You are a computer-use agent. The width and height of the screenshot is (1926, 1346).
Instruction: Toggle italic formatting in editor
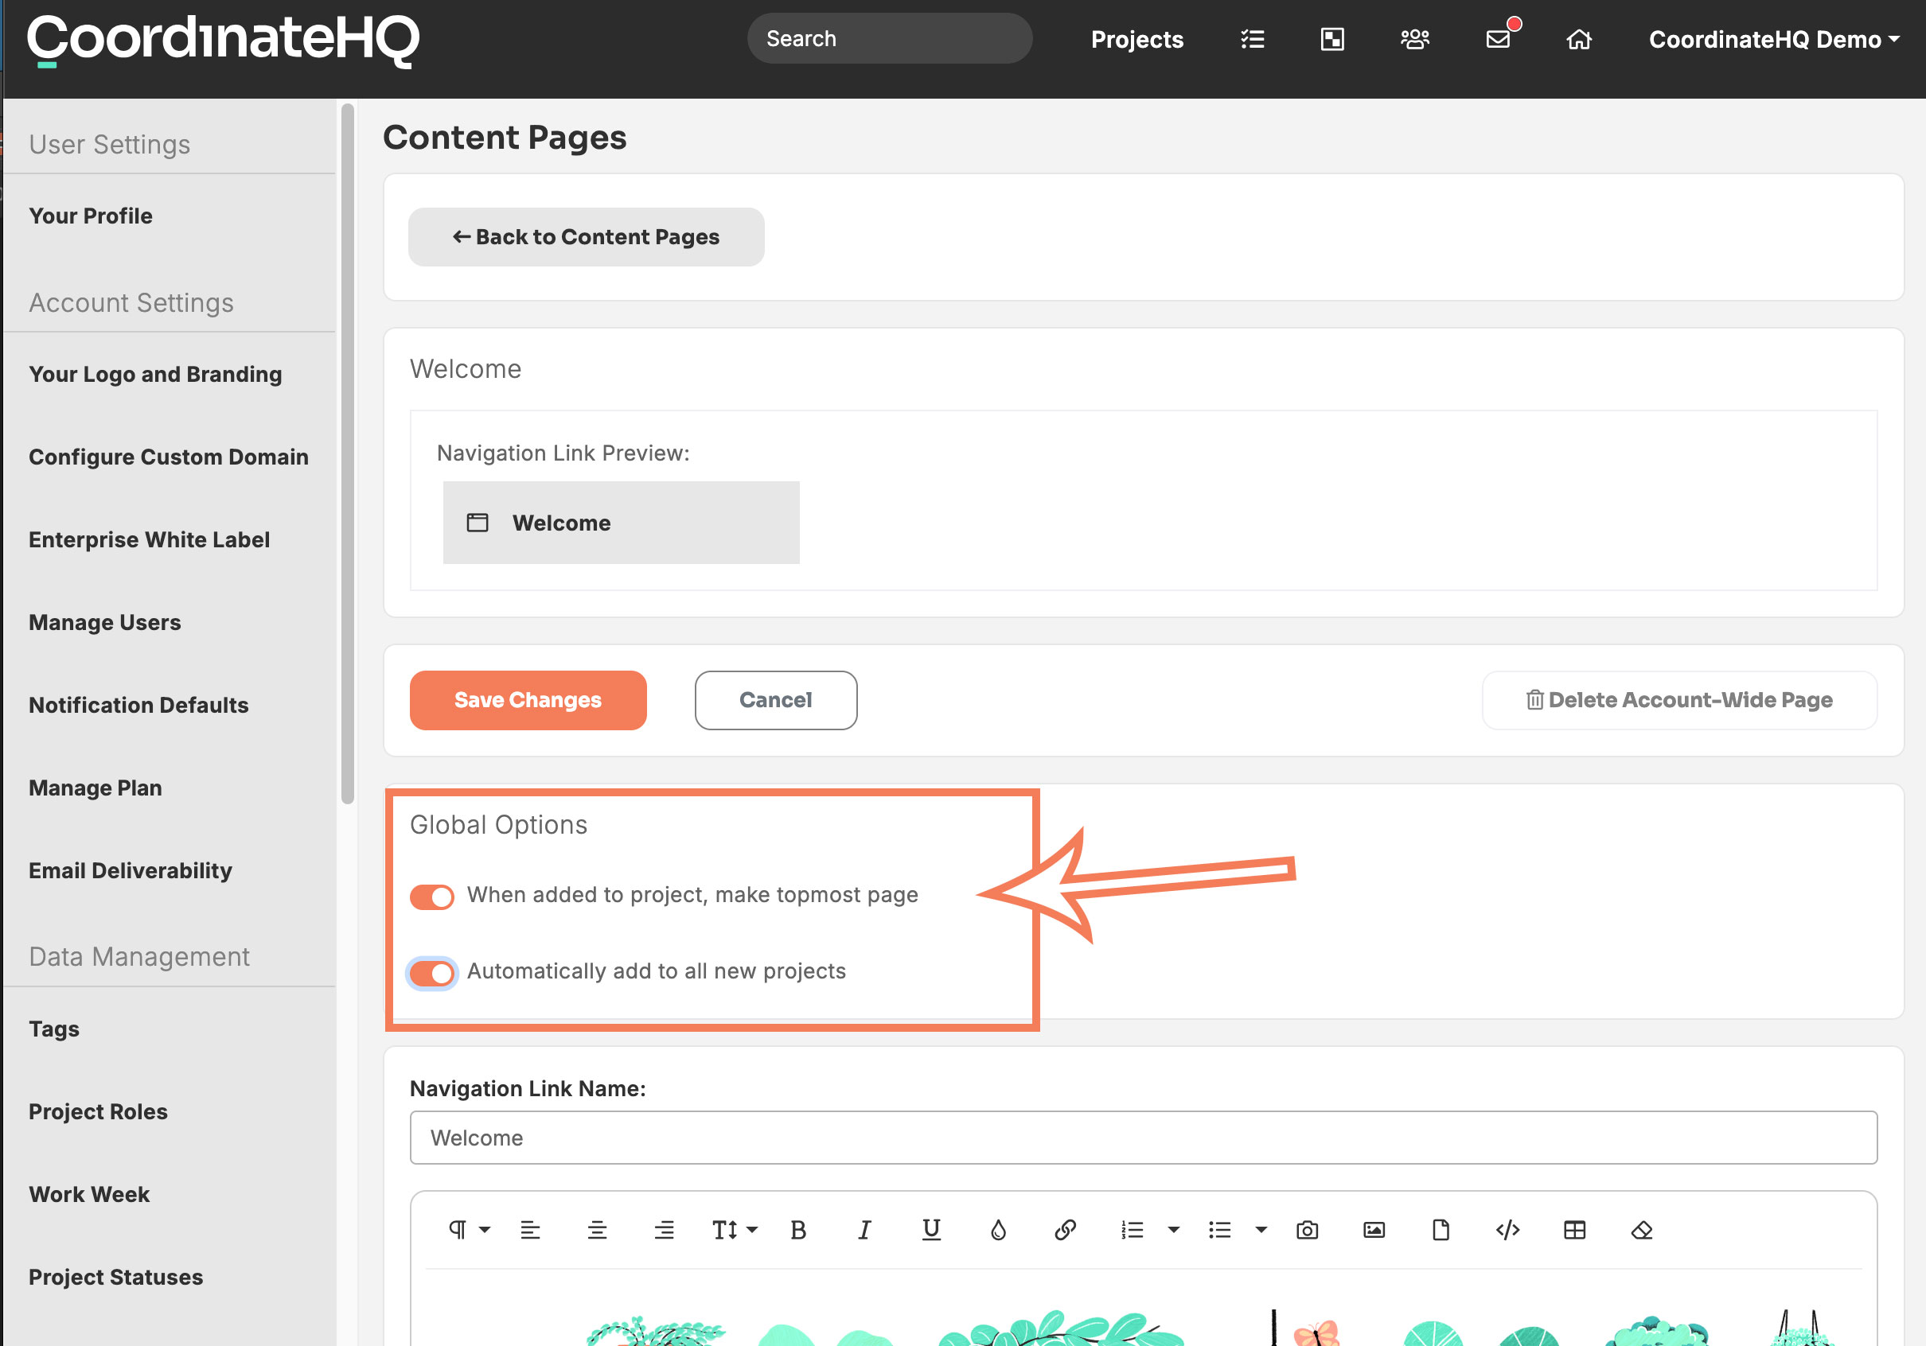pyautogui.click(x=864, y=1229)
